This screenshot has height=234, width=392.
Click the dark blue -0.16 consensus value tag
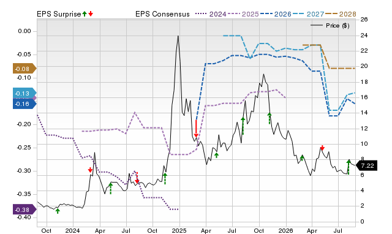point(24,104)
